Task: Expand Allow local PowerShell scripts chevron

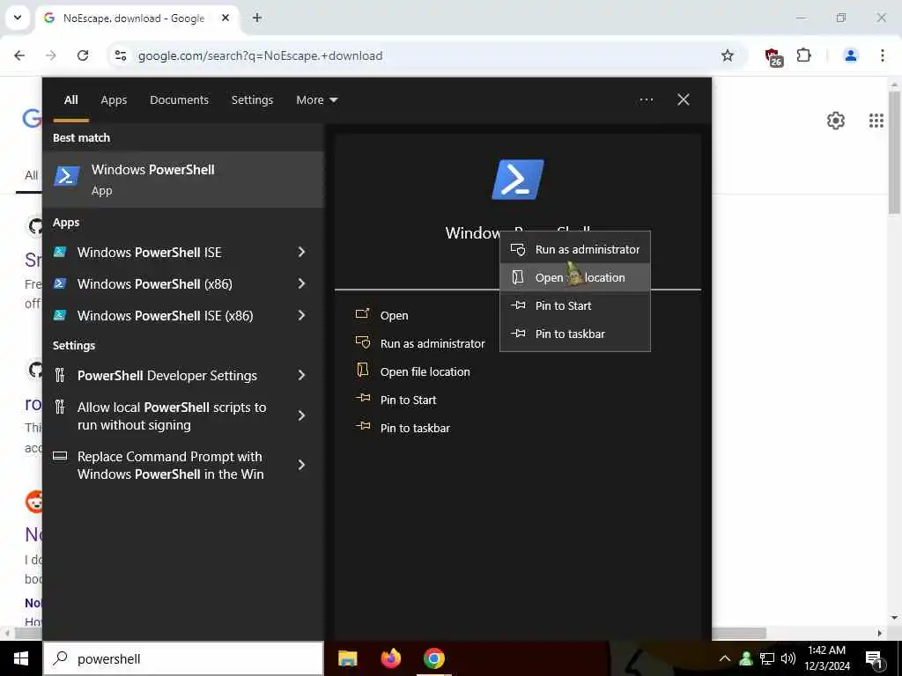Action: pyautogui.click(x=301, y=415)
